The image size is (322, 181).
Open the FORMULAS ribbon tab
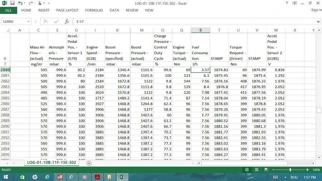(x=94, y=10)
